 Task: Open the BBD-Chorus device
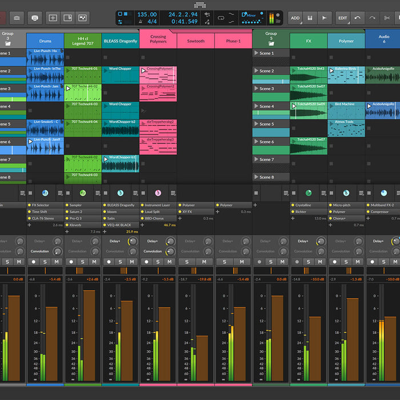click(158, 218)
